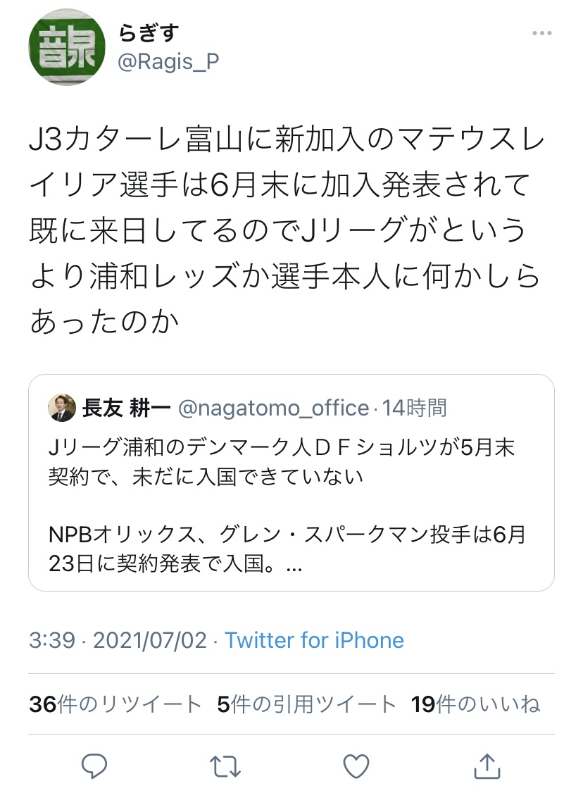This screenshot has width=583, height=793.
Task: Tap the 3:39 · 2021/07/02 timestamp
Action: click(118, 640)
